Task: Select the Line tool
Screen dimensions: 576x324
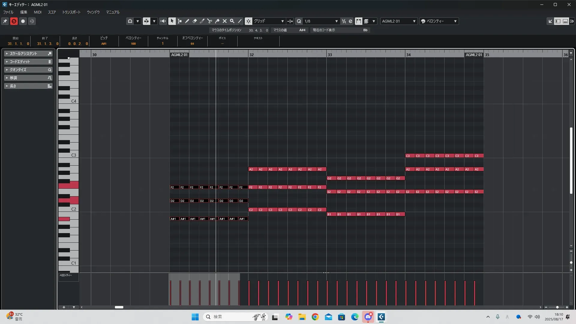Action: (240, 21)
